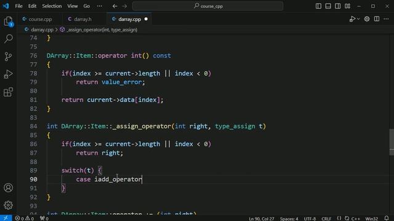Viewport: 394px width, 221px height.
Task: Go back with the left arrow
Action: [115, 6]
